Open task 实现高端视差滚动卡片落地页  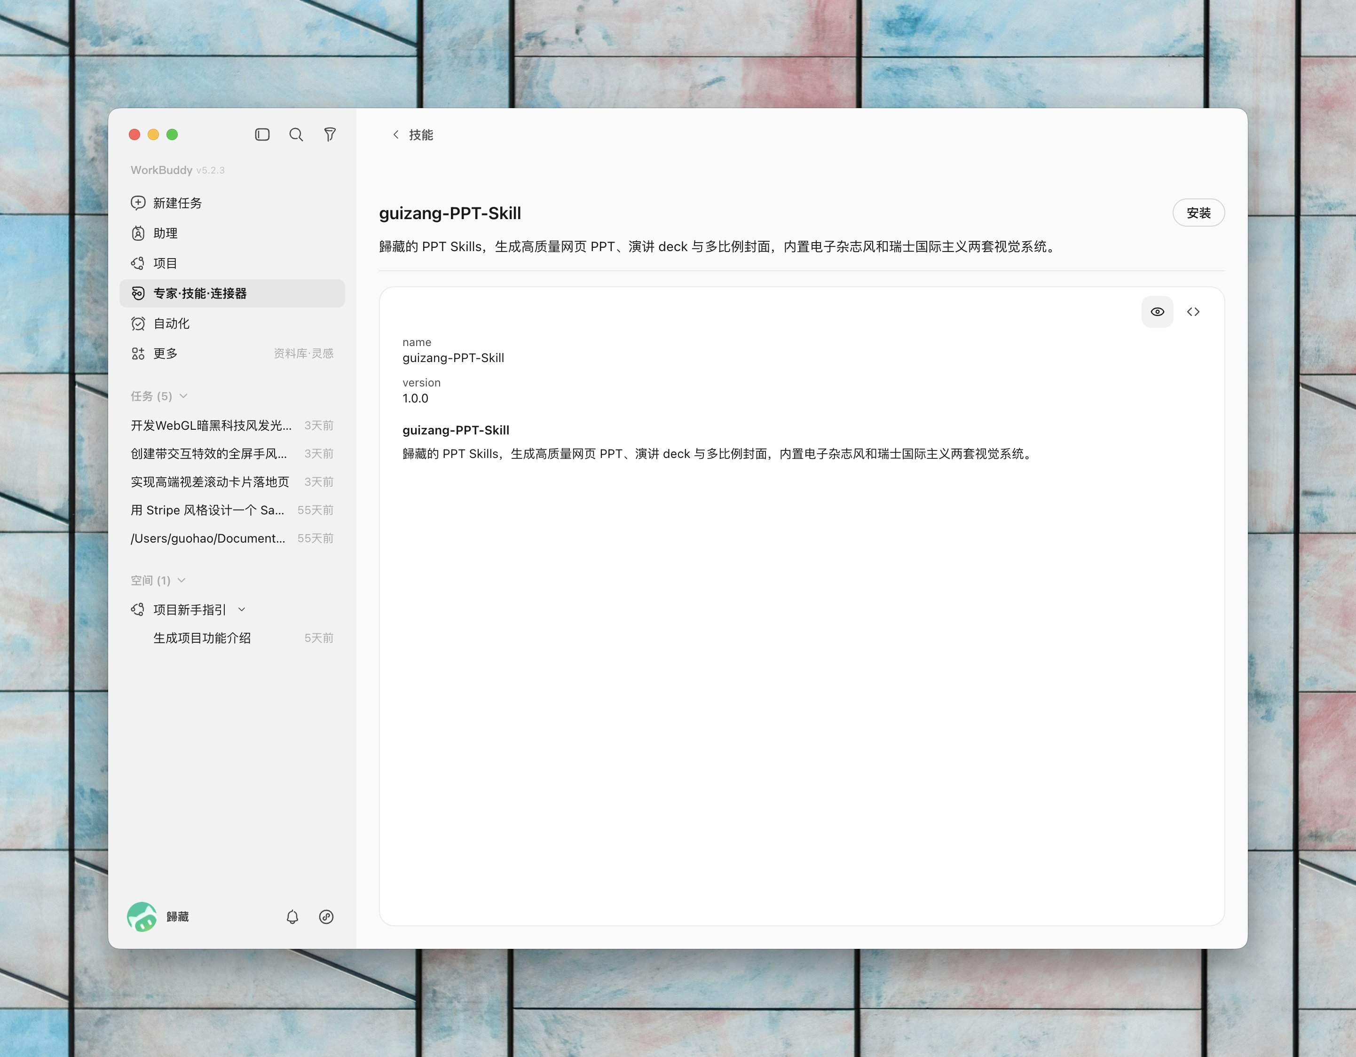(x=232, y=482)
